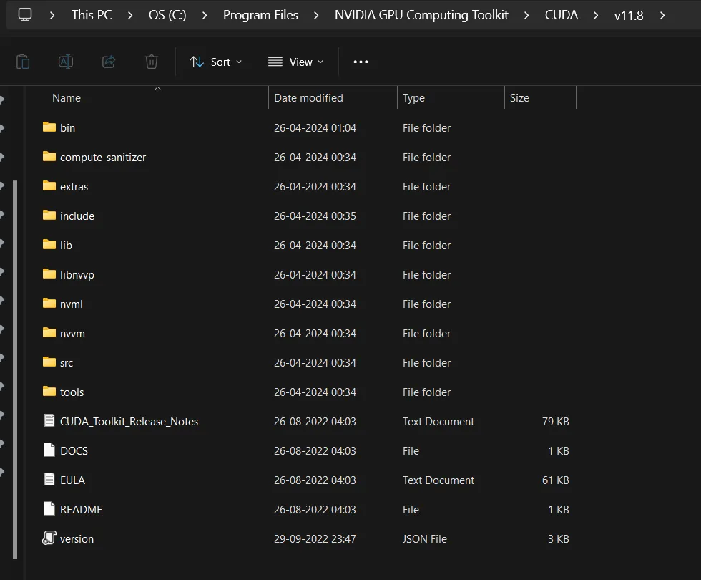Go to OS (C:) breadcrumb
Screen dimensions: 701x580
click(x=167, y=15)
